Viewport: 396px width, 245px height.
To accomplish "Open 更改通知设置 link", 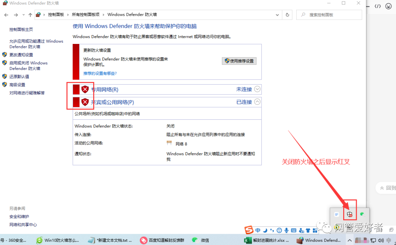I will [21, 55].
